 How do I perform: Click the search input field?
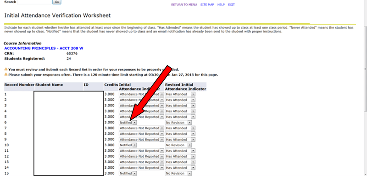tap(34, 2)
